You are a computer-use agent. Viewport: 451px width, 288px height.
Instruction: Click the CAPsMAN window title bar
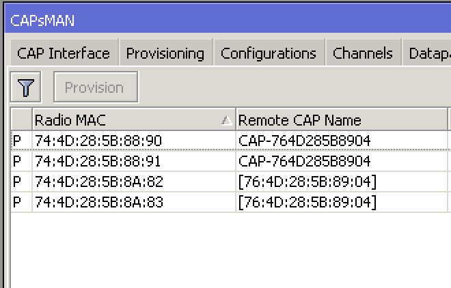click(228, 20)
